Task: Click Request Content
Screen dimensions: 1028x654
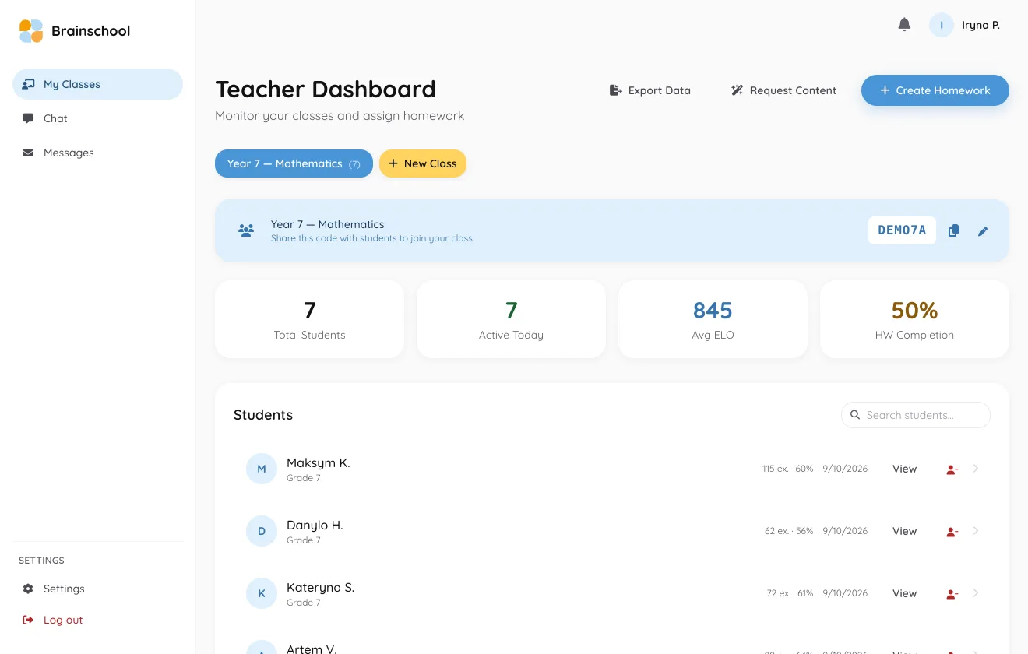Action: click(x=783, y=90)
